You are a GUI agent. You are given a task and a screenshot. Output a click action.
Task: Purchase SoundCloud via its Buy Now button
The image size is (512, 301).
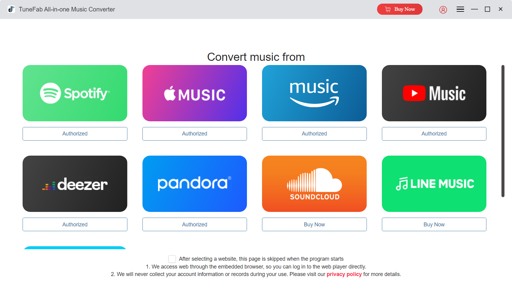point(314,224)
